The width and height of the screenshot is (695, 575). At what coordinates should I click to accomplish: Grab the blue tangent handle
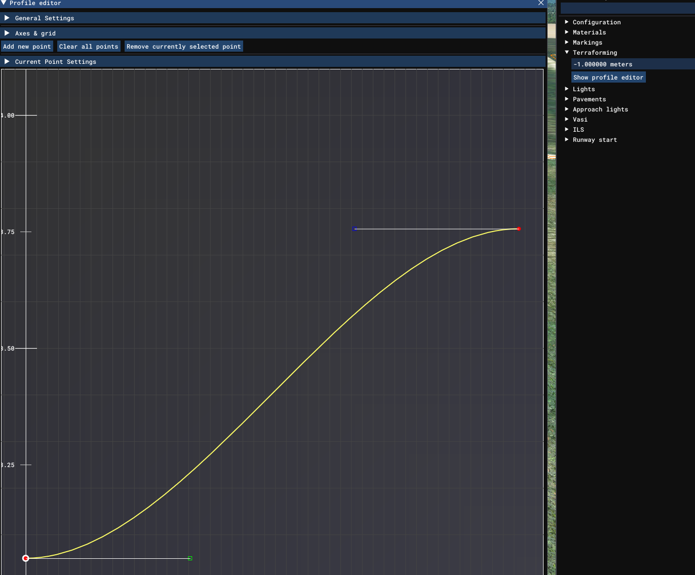tap(355, 229)
